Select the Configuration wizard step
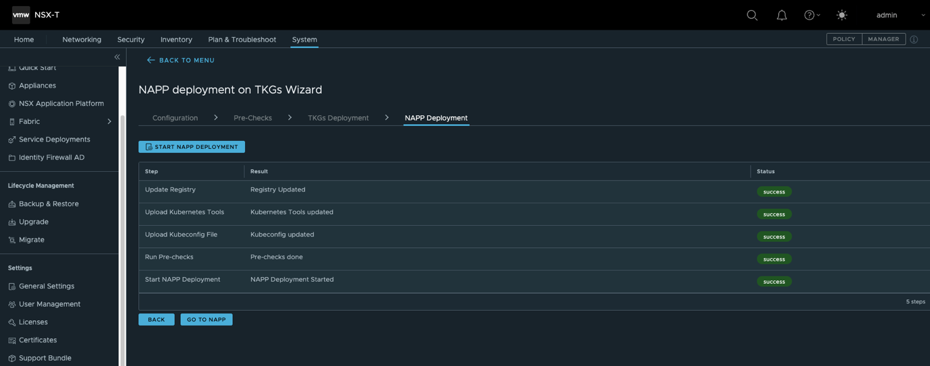The height and width of the screenshot is (366, 930). (x=175, y=118)
